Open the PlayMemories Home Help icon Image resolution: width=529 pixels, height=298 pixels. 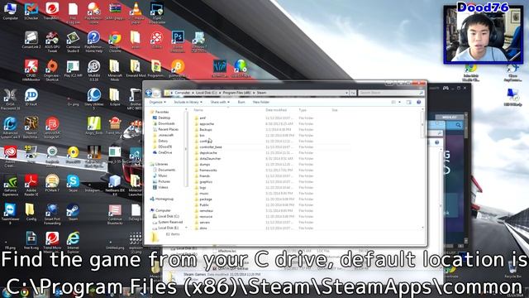point(93,41)
